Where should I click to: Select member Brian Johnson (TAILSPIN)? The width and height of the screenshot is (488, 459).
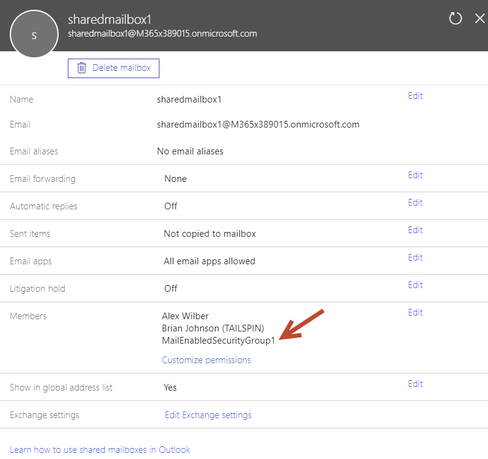[x=213, y=328]
